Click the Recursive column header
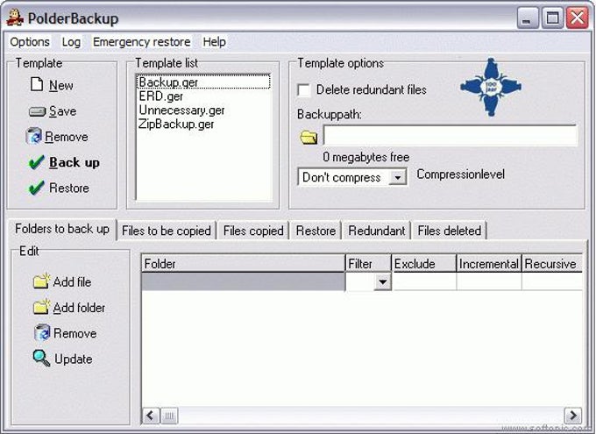 tap(552, 263)
